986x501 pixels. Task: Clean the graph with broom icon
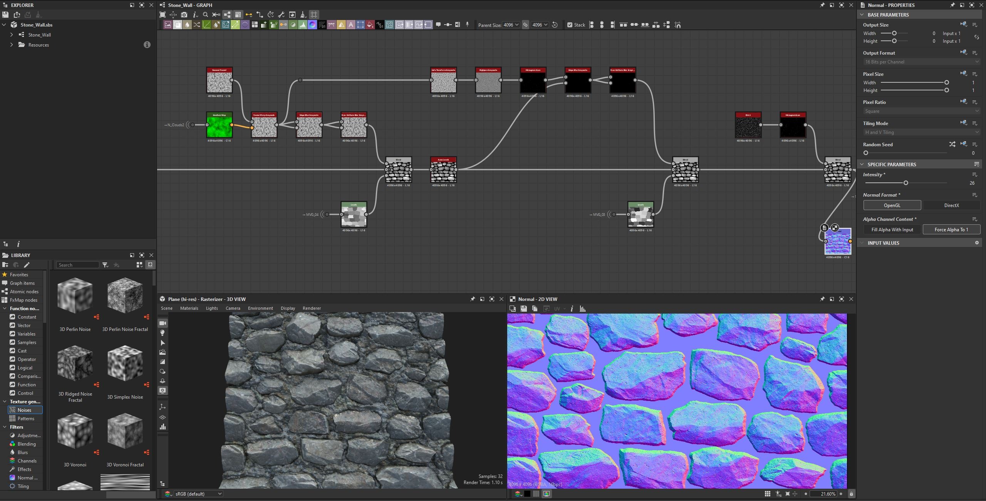[303, 15]
